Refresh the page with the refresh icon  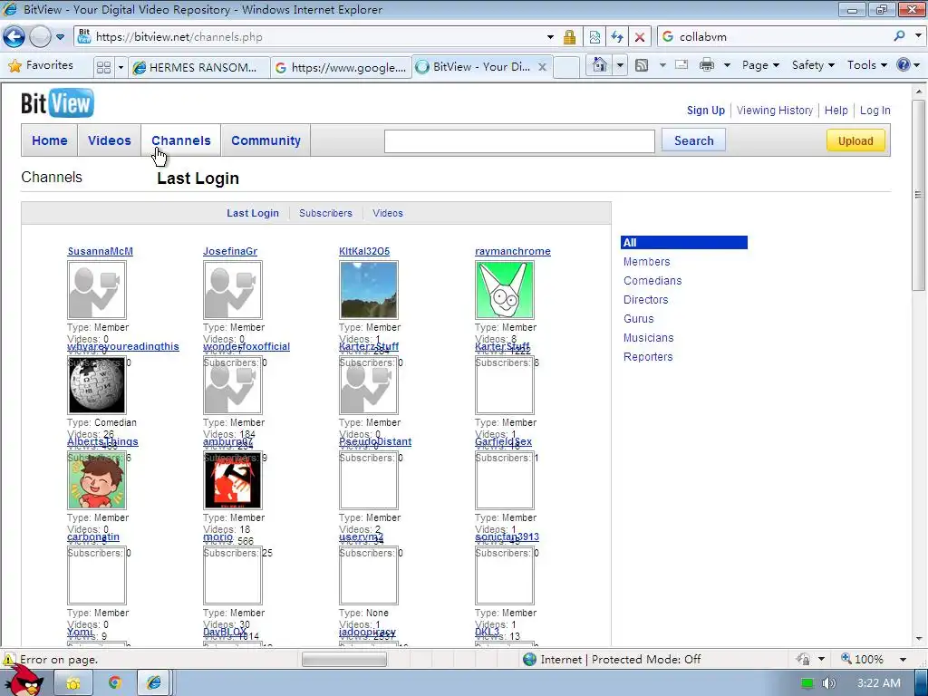point(617,36)
